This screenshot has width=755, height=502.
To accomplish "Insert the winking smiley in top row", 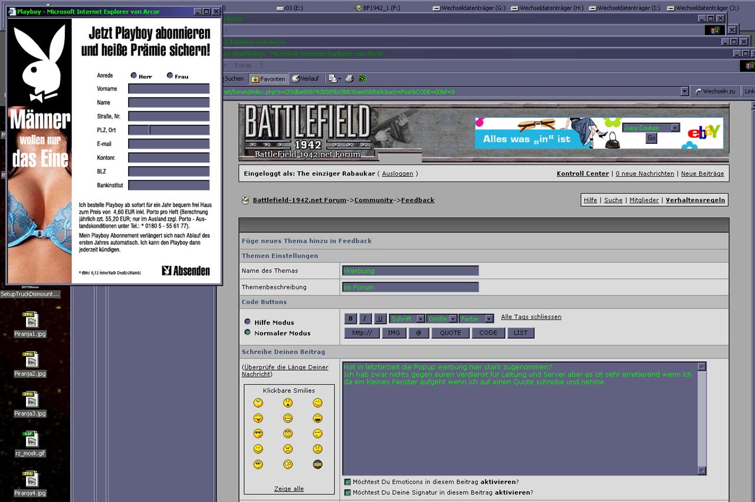I will pos(318,403).
